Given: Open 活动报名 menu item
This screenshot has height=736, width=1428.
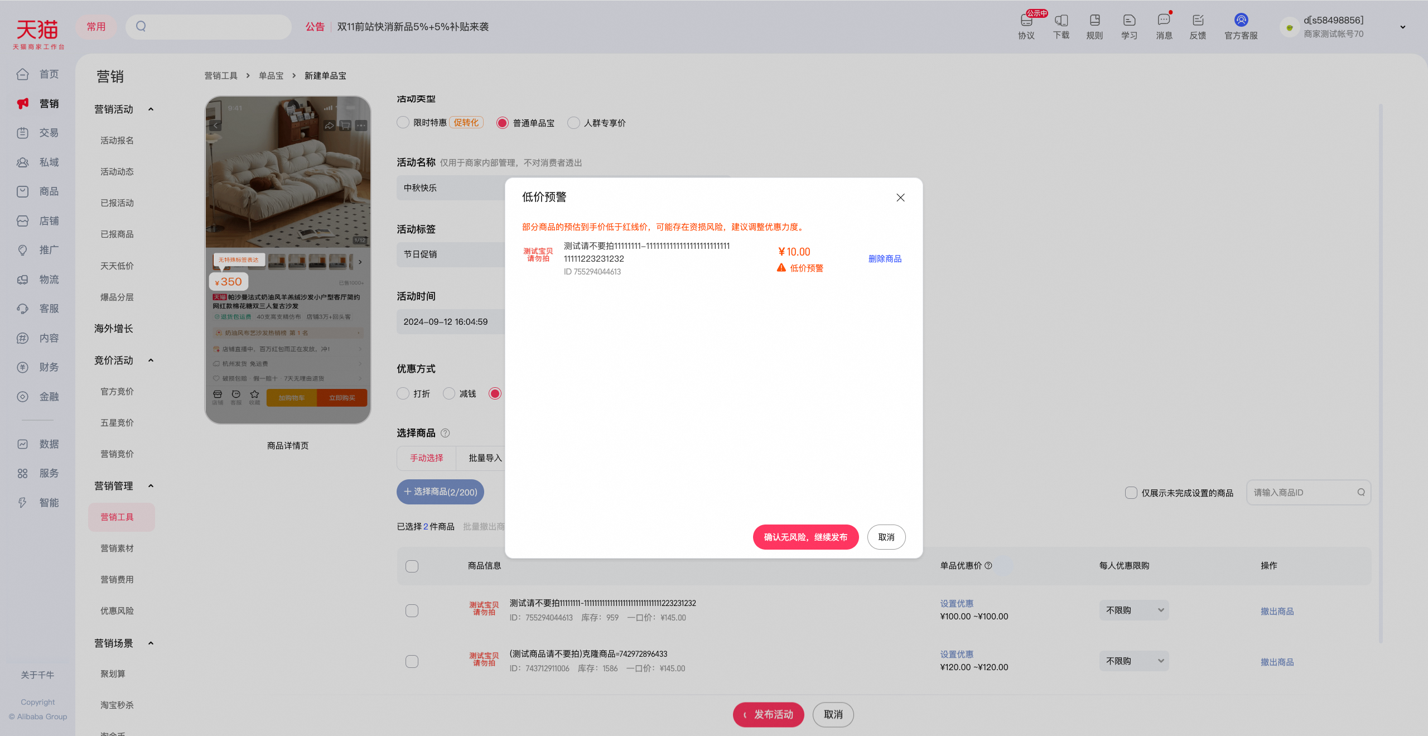Looking at the screenshot, I should tap(117, 141).
